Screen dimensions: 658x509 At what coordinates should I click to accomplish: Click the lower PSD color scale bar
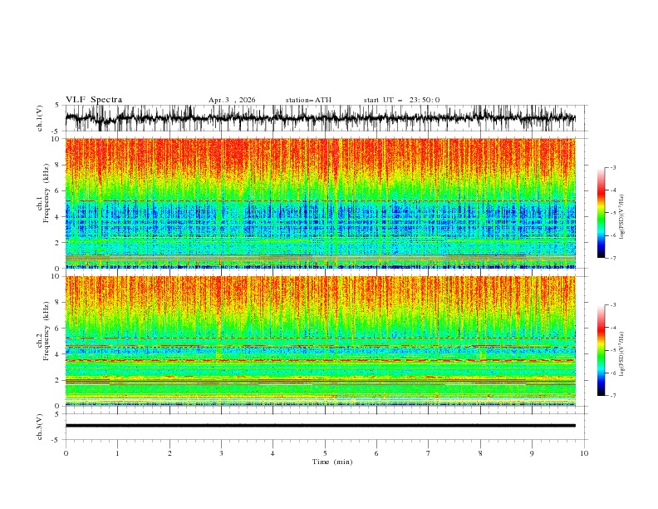click(x=601, y=350)
